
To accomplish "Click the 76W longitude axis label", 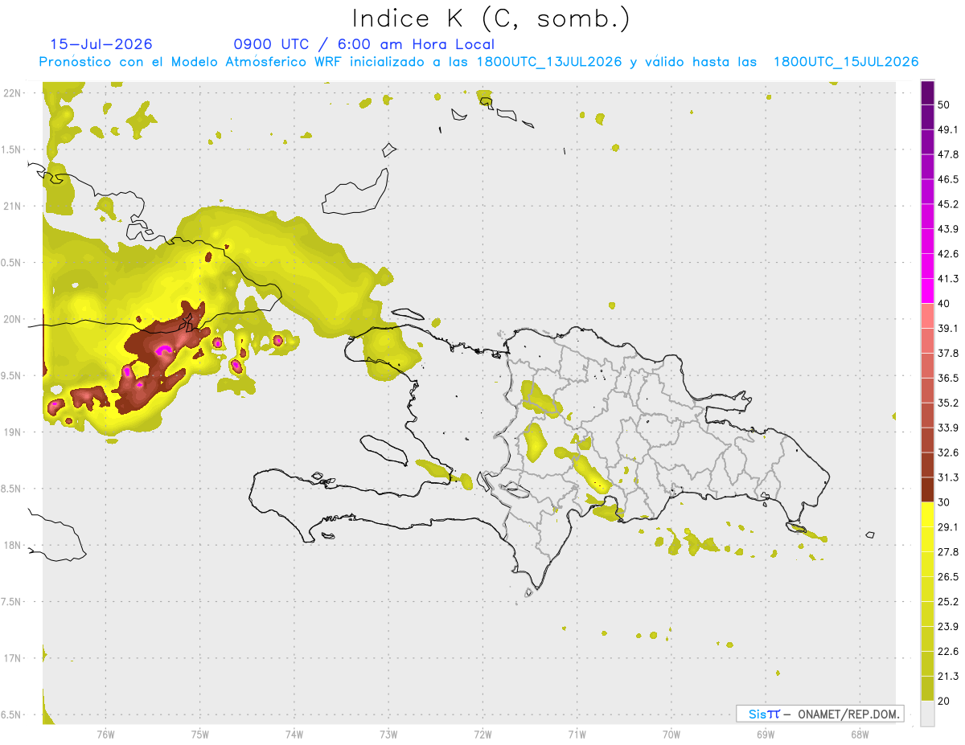I will [105, 734].
